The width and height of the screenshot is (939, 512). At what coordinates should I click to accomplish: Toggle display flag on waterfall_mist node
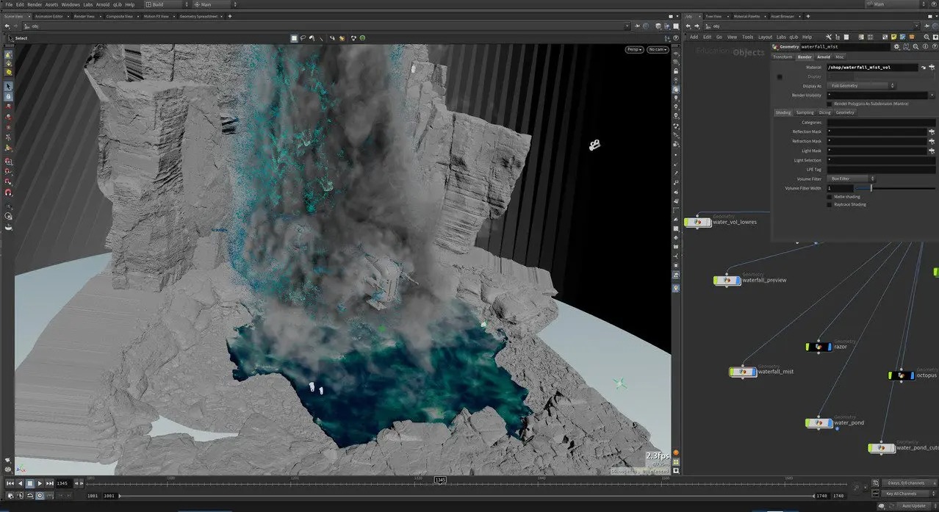tap(754, 372)
